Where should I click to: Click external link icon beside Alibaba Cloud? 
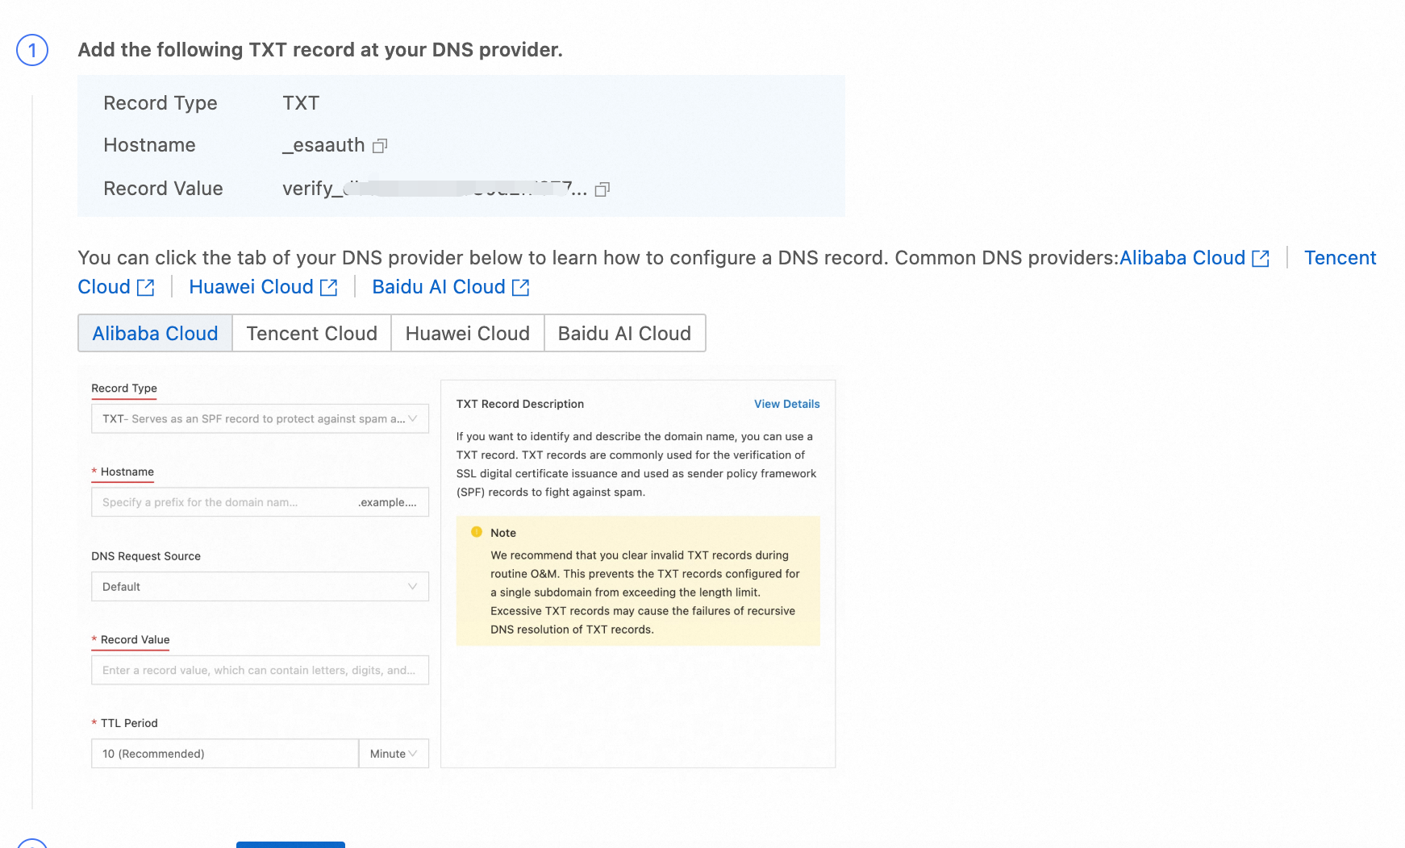[1261, 259]
